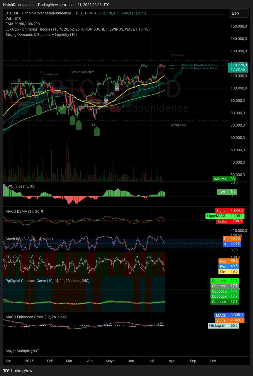Toggle the Strong Demands & Supplies indicator legend

(41, 34)
